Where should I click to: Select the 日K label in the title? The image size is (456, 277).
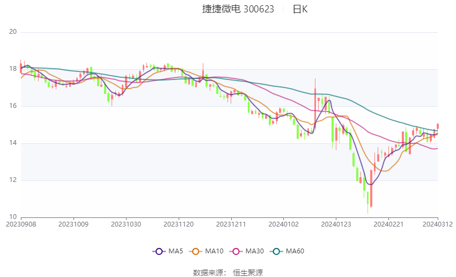coord(300,9)
